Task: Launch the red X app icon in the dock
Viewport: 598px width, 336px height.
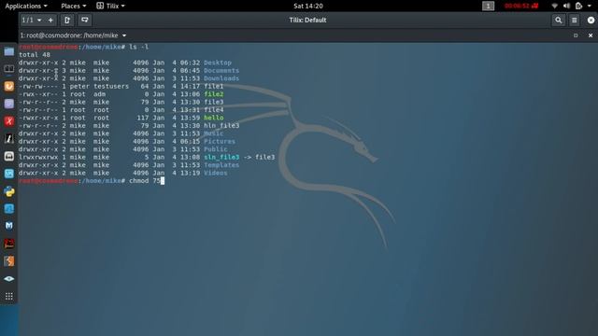Action: tap(9, 121)
